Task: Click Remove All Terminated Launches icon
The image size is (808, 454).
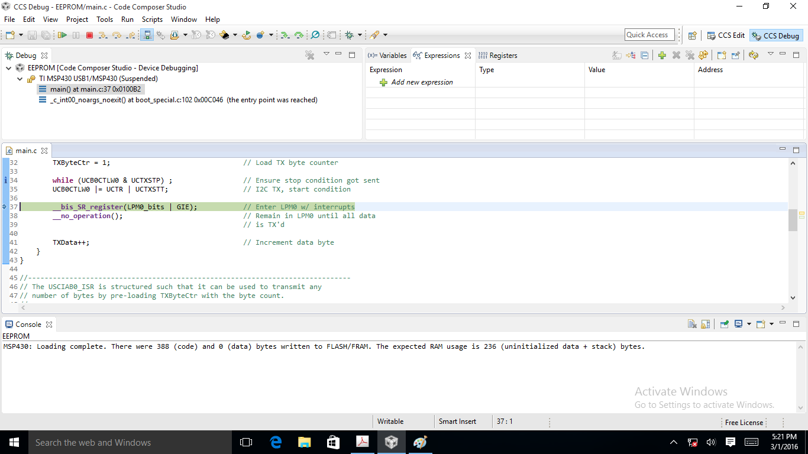Action: coord(309,55)
